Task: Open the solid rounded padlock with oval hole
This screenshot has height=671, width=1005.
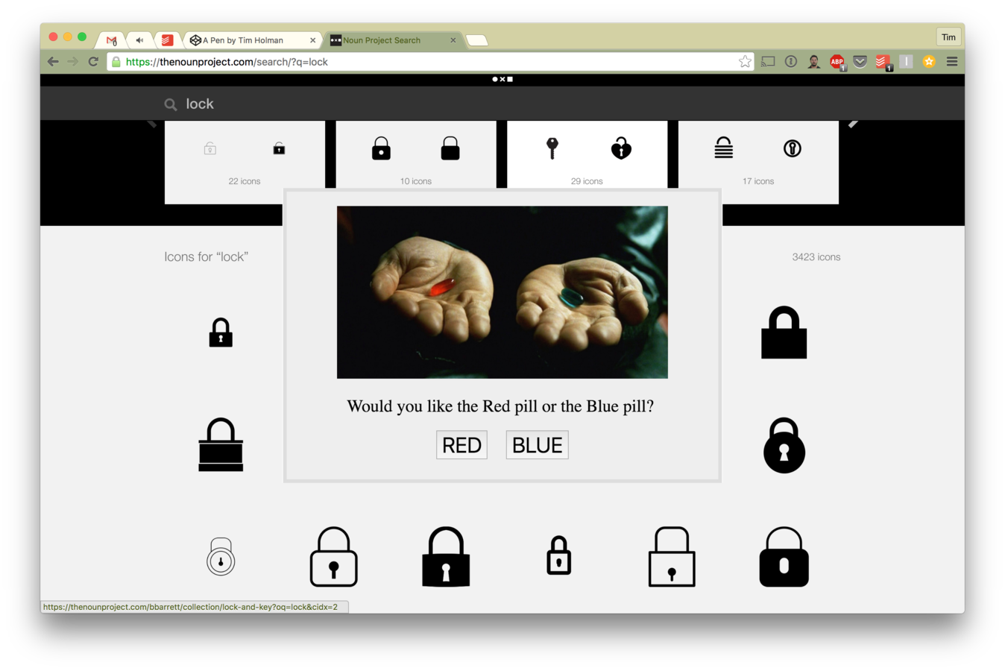Action: (784, 557)
